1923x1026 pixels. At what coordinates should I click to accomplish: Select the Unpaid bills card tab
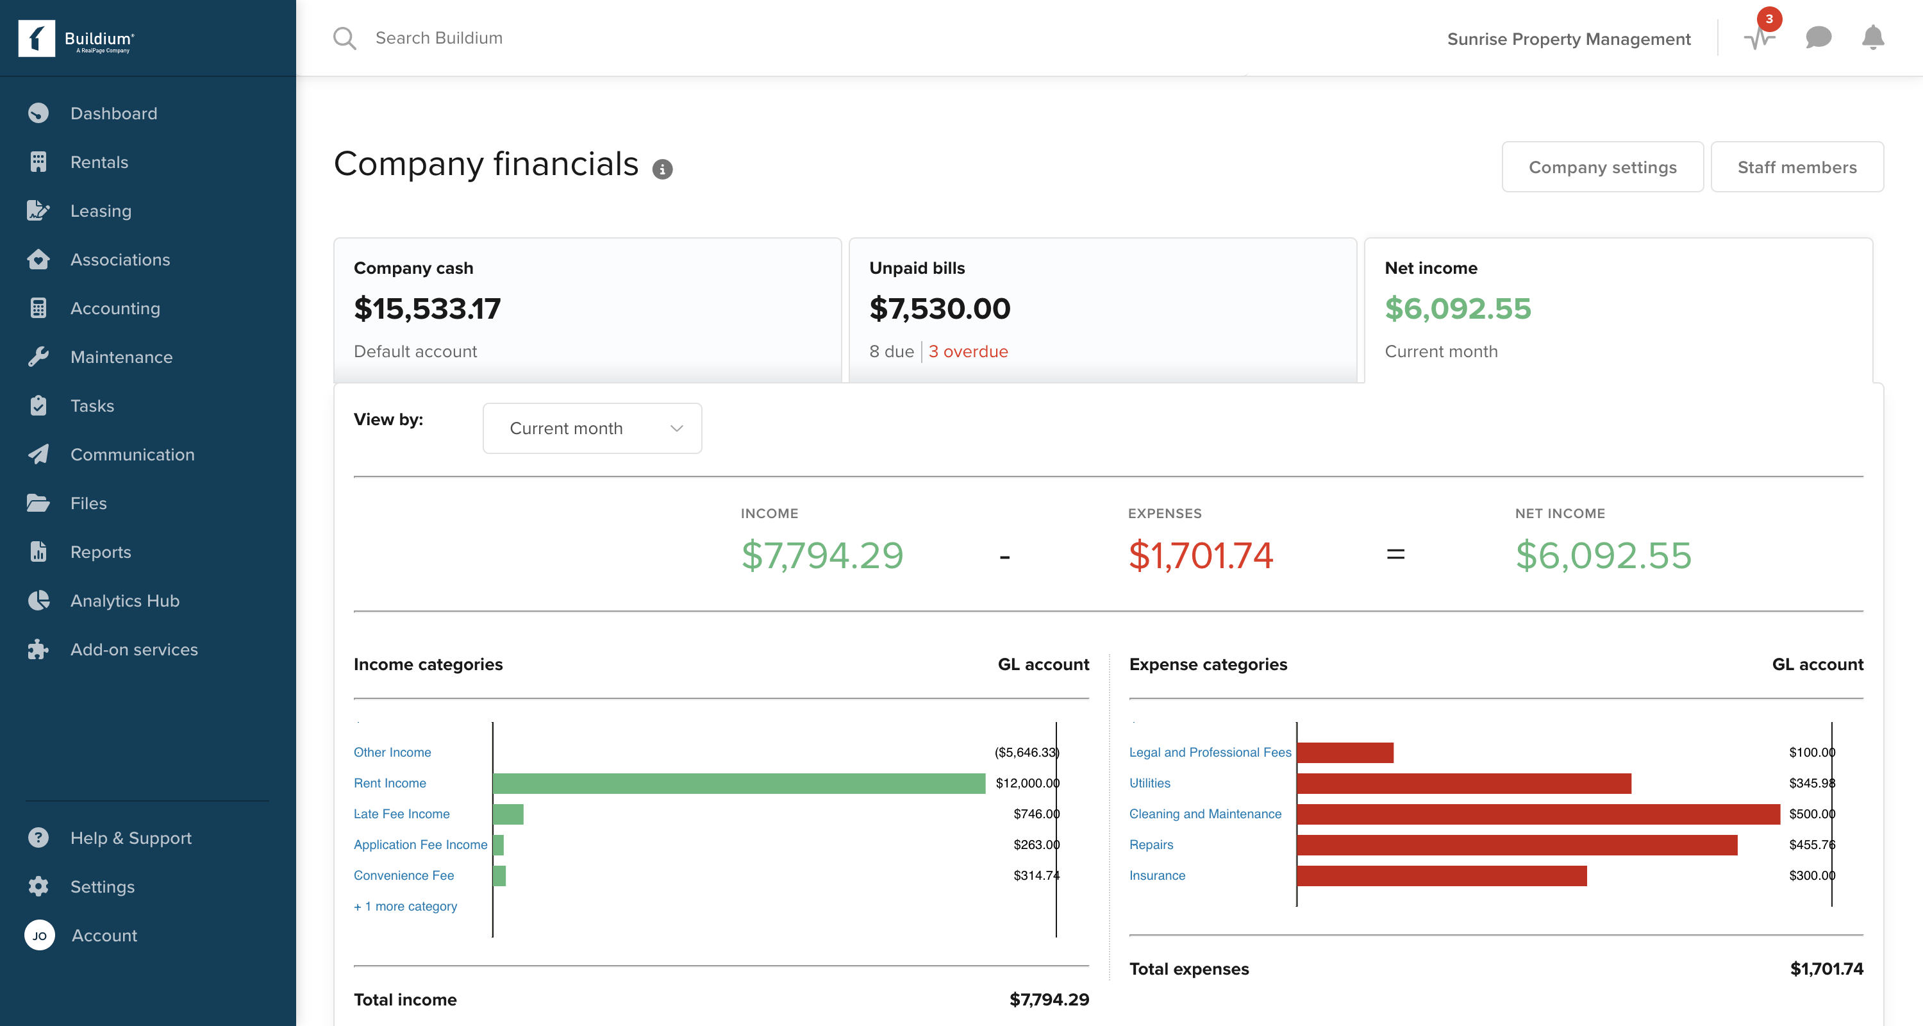tap(1102, 309)
